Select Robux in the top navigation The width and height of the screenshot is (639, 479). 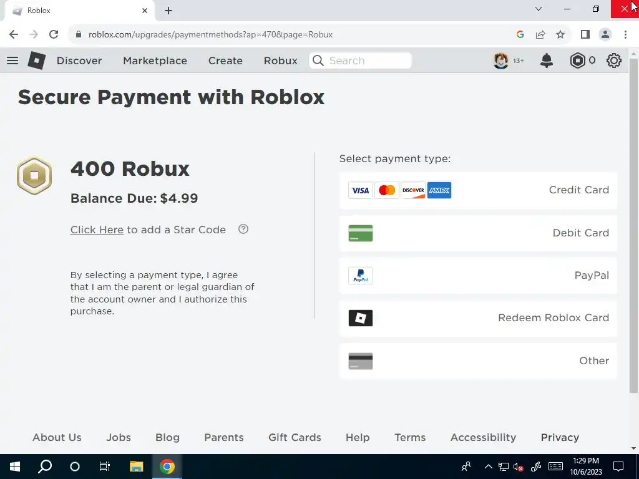pos(280,60)
